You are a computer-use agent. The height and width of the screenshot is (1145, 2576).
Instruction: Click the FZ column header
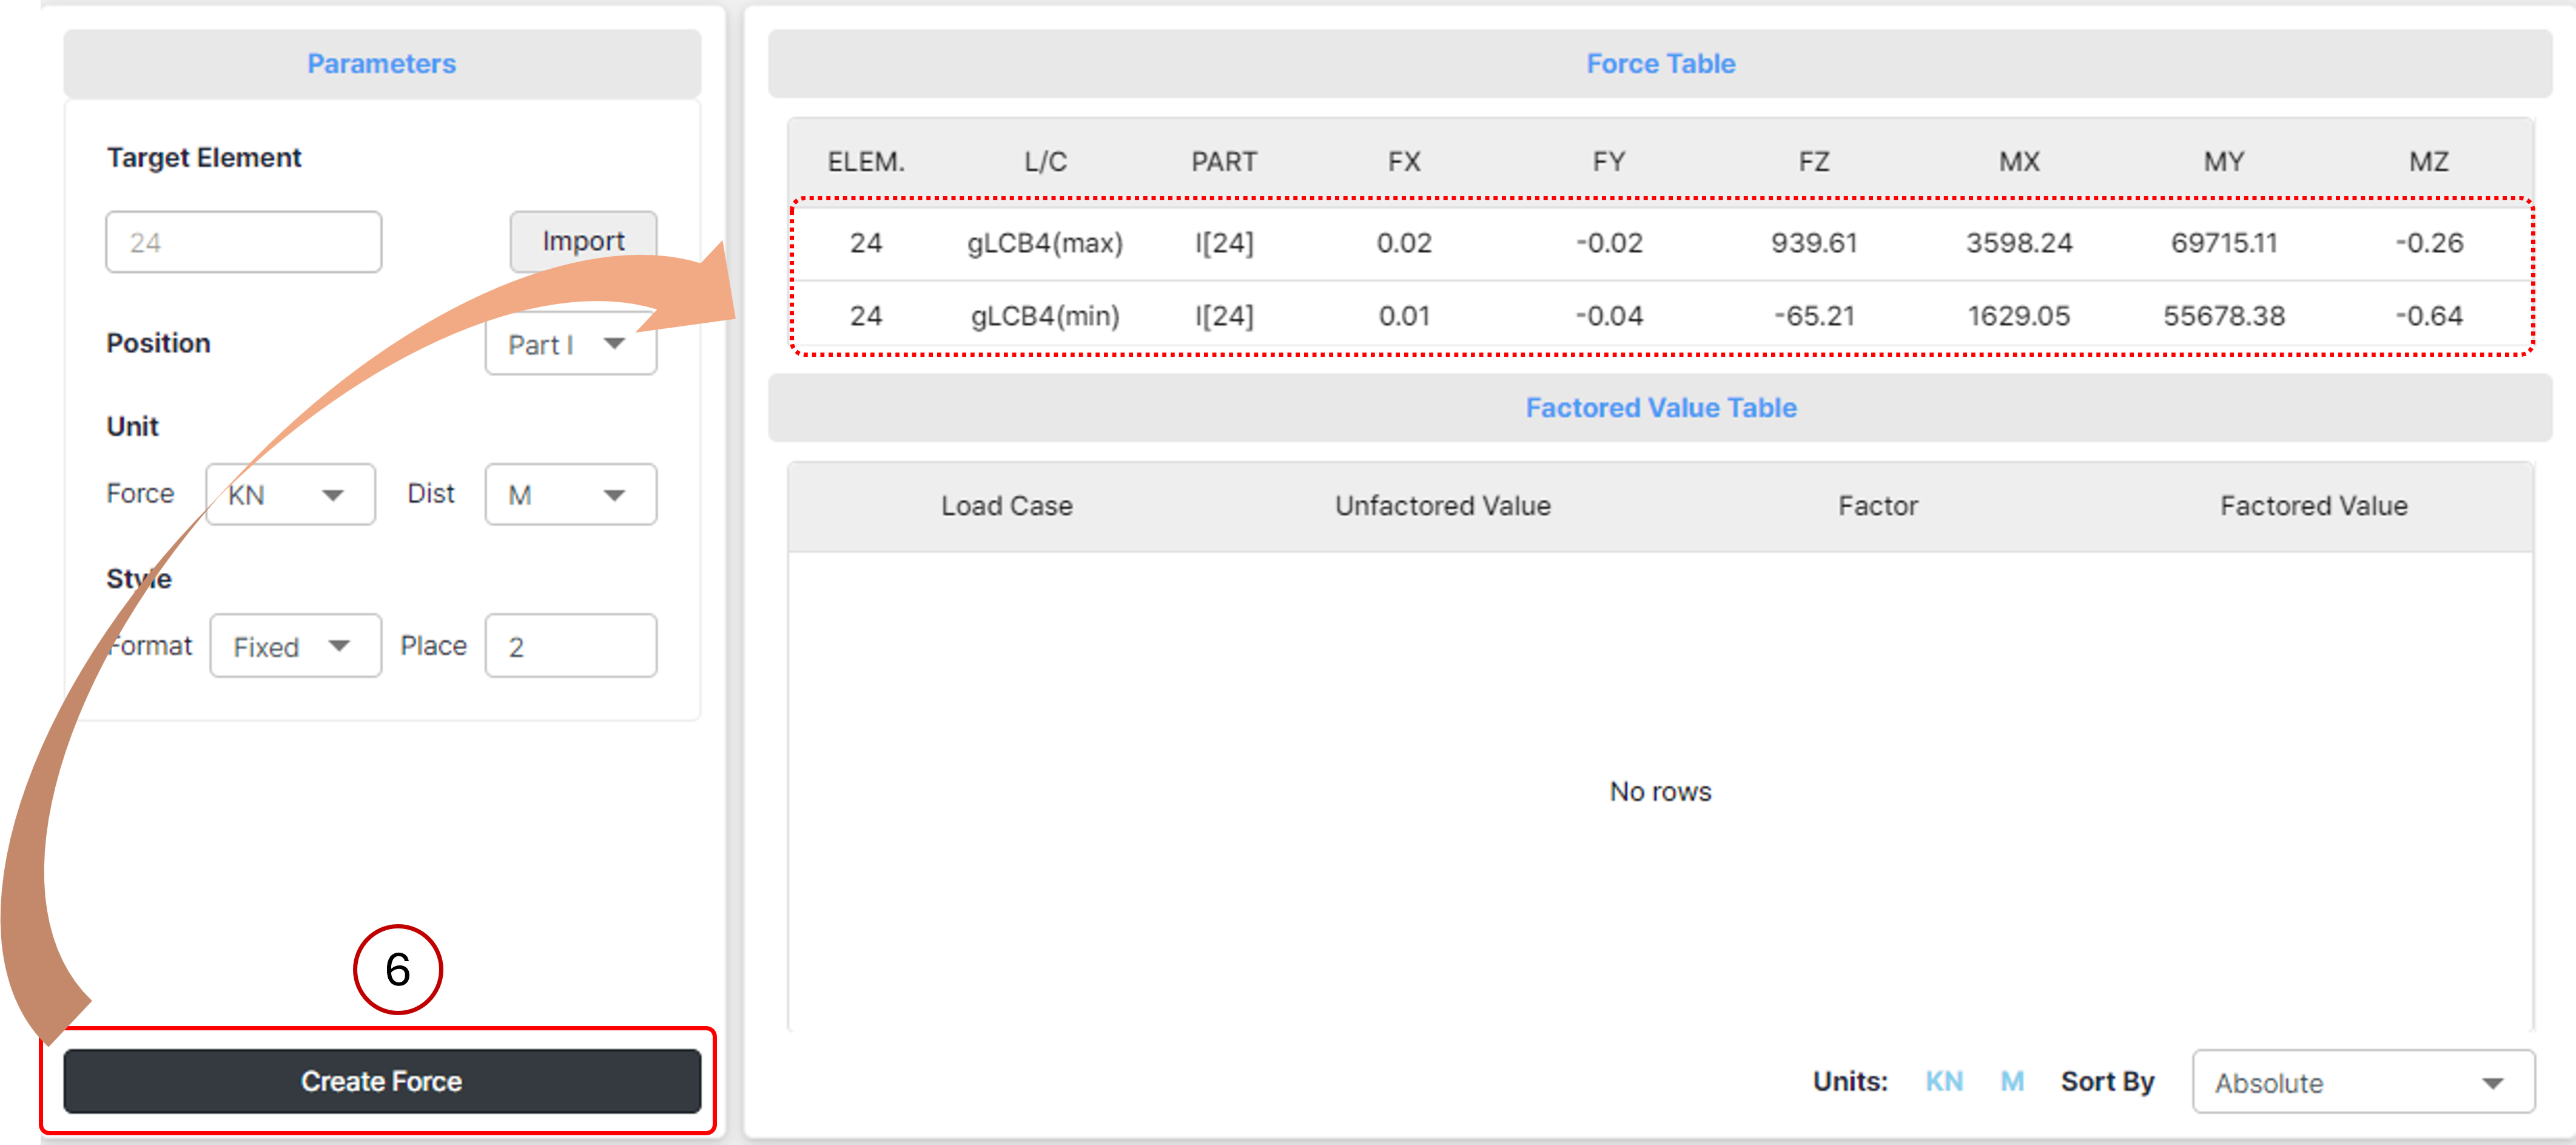[x=1814, y=162]
